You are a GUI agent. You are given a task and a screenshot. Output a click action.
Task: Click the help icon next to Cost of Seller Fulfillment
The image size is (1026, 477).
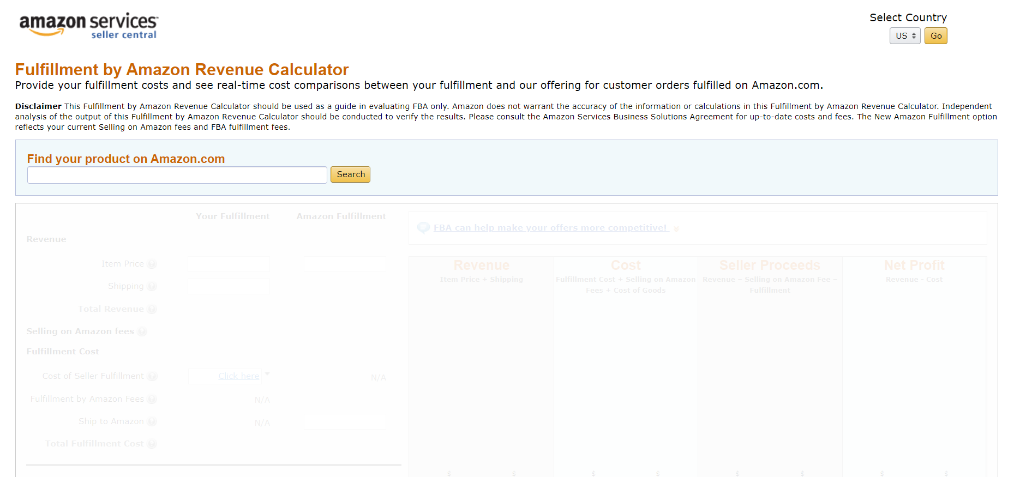coord(152,376)
